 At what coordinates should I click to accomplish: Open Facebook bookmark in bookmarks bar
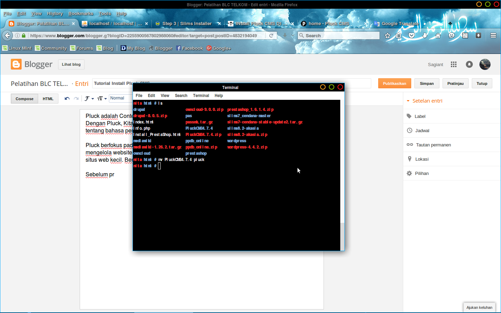190,48
